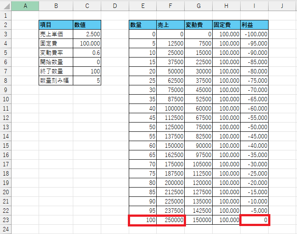297x234 pixels.
Task: Click the 数量刻み幅 label cell
Action: coord(56,81)
